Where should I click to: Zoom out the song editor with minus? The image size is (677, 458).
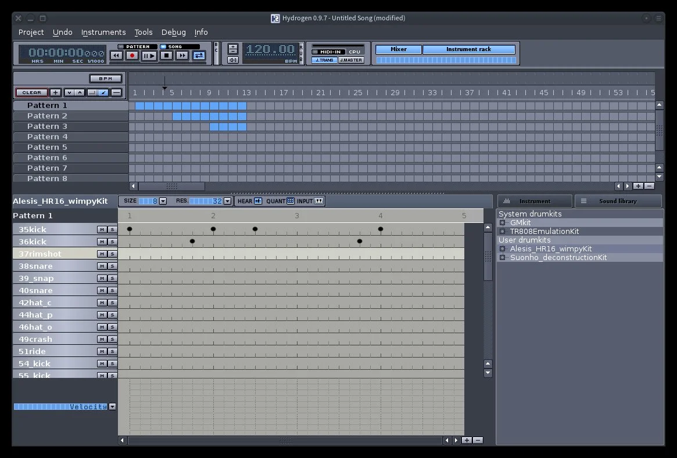pyautogui.click(x=649, y=186)
